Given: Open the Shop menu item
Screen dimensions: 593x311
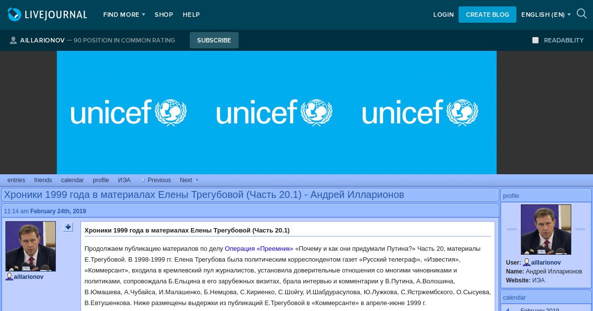Looking at the screenshot, I should point(164,15).
